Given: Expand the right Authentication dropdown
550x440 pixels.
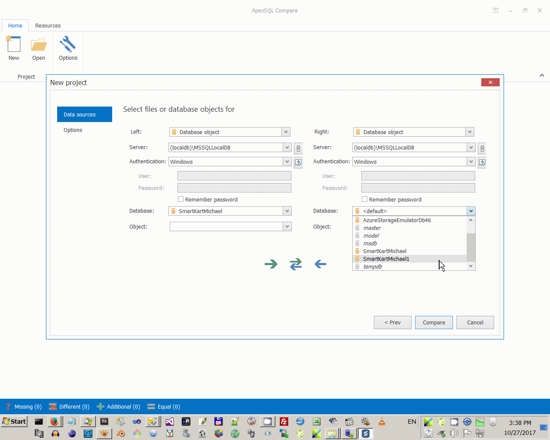Looking at the screenshot, I should pos(471,162).
